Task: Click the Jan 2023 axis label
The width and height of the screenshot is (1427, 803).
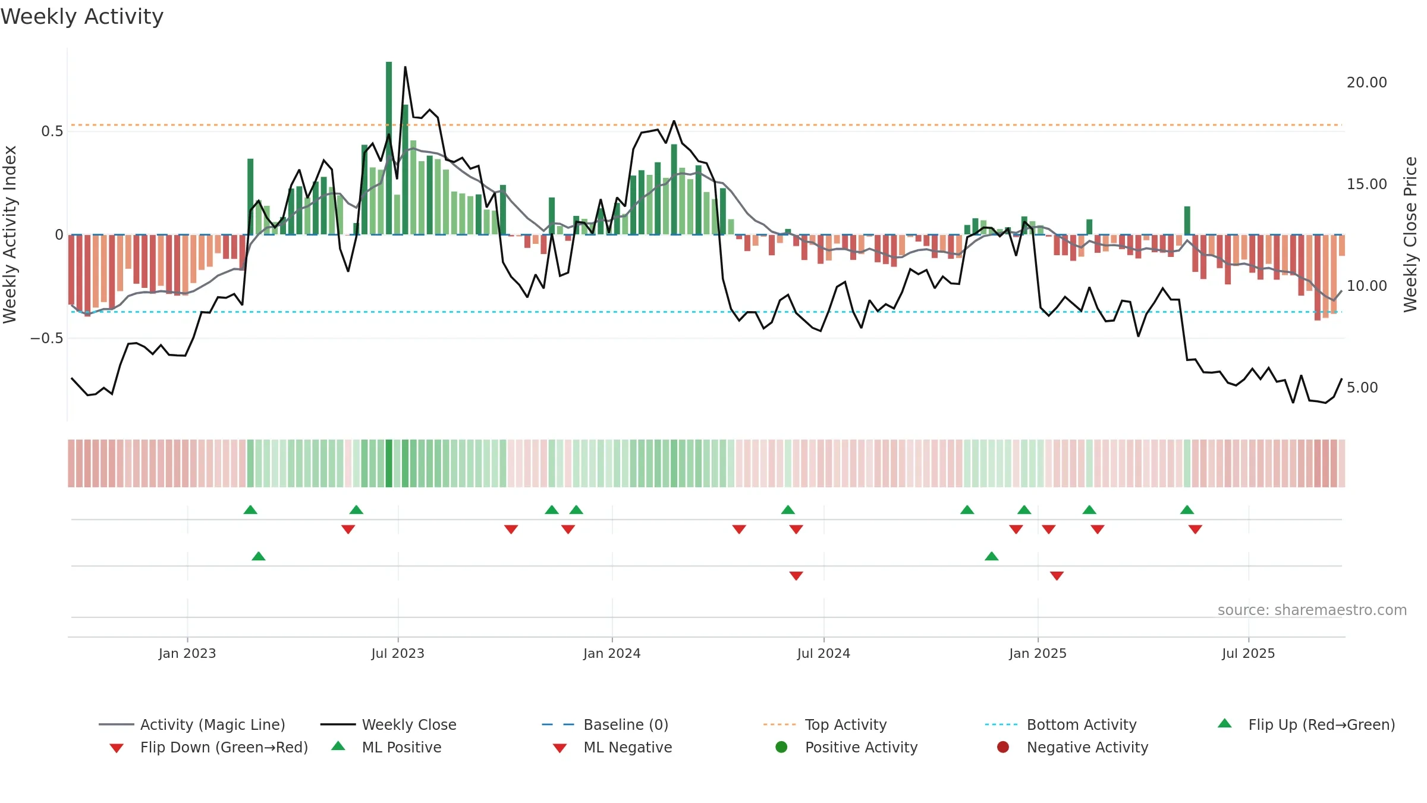Action: click(x=187, y=653)
